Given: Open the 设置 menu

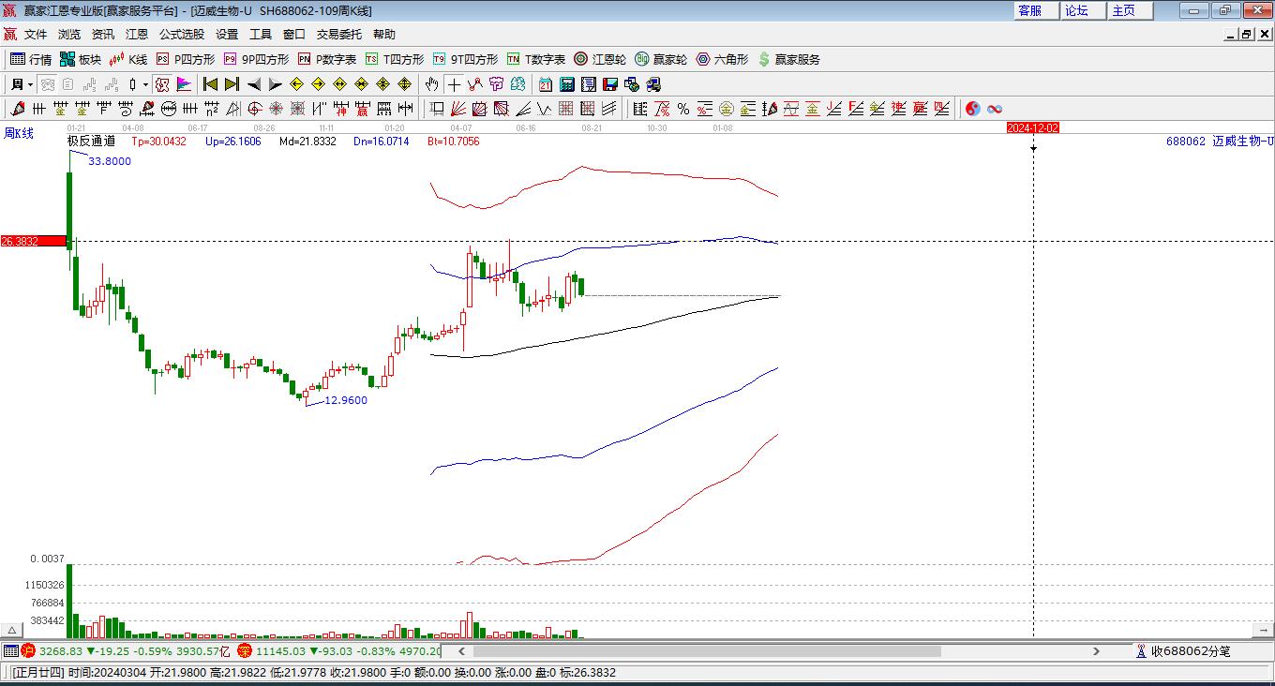Looking at the screenshot, I should [227, 34].
